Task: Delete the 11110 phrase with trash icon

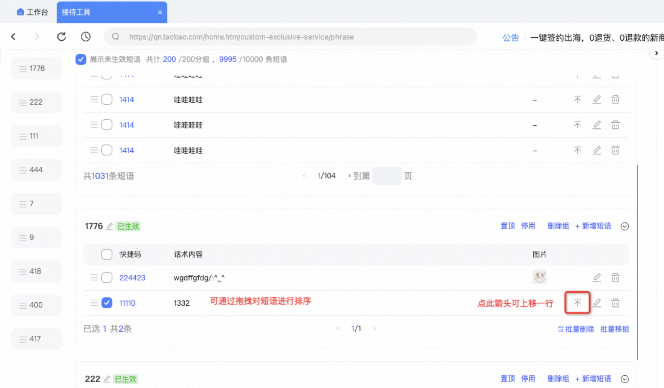Action: tap(615, 303)
